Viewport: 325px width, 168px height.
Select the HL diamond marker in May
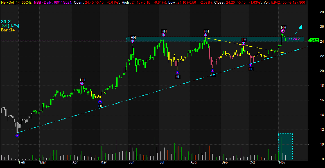(x=100, y=102)
